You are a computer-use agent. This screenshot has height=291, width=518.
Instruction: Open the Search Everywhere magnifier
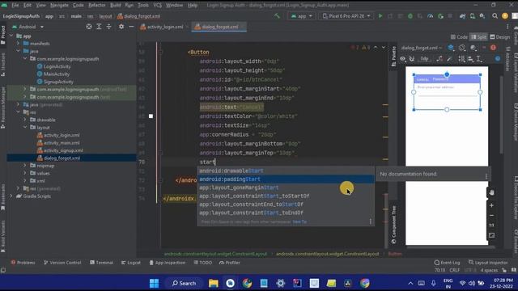[x=495, y=16]
